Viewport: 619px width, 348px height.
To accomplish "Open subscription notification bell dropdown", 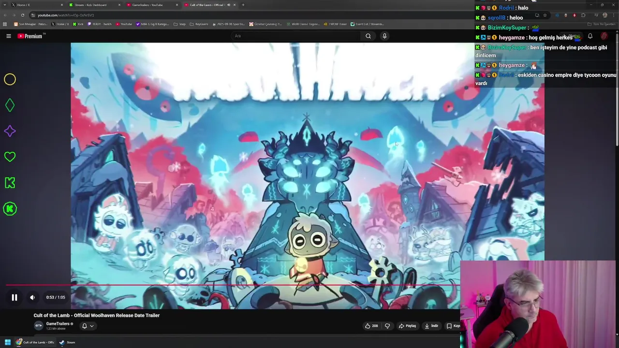I will (x=88, y=326).
